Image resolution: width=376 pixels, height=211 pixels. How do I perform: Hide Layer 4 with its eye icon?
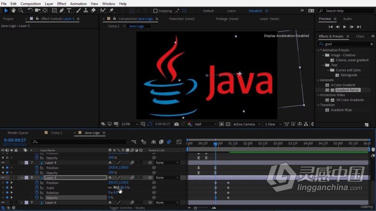coord(3,163)
